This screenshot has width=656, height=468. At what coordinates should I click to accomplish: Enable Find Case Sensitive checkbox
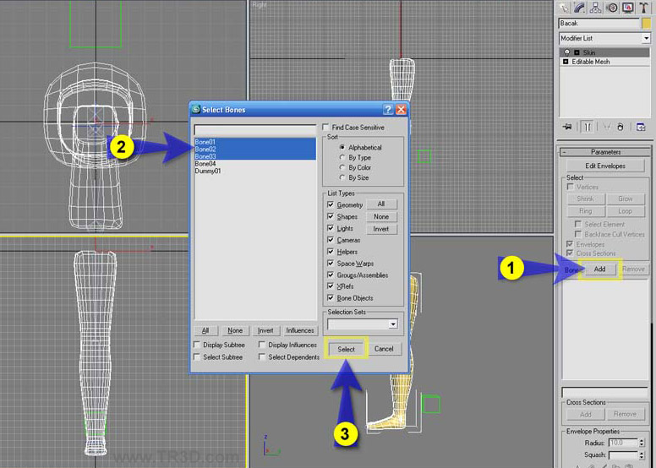[x=326, y=128]
